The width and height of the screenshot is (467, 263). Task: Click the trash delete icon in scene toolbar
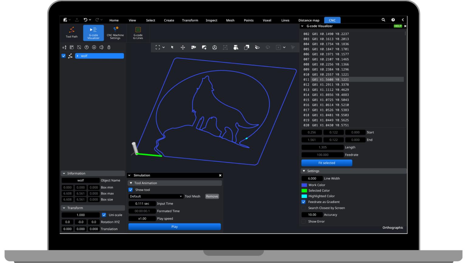109,47
